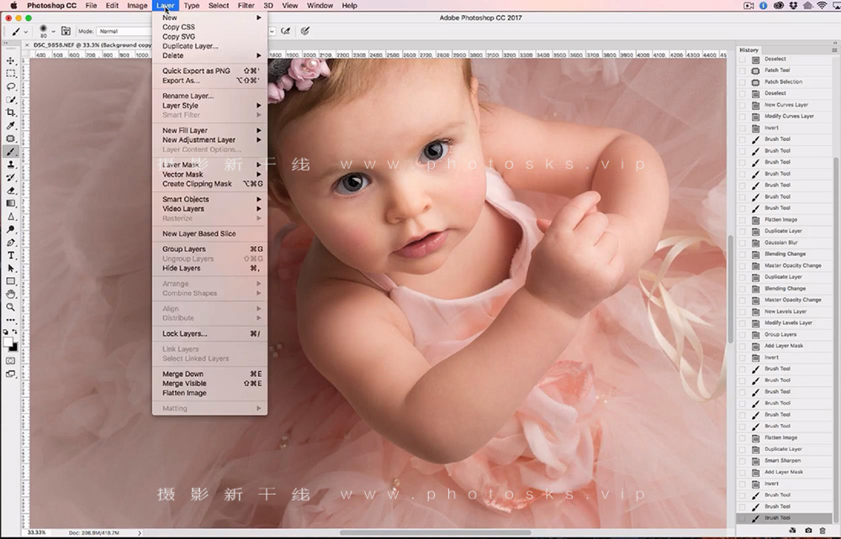Select the Blur tool

coord(11,217)
